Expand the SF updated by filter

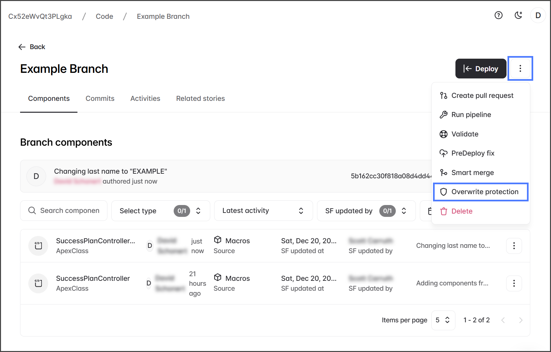[366, 211]
